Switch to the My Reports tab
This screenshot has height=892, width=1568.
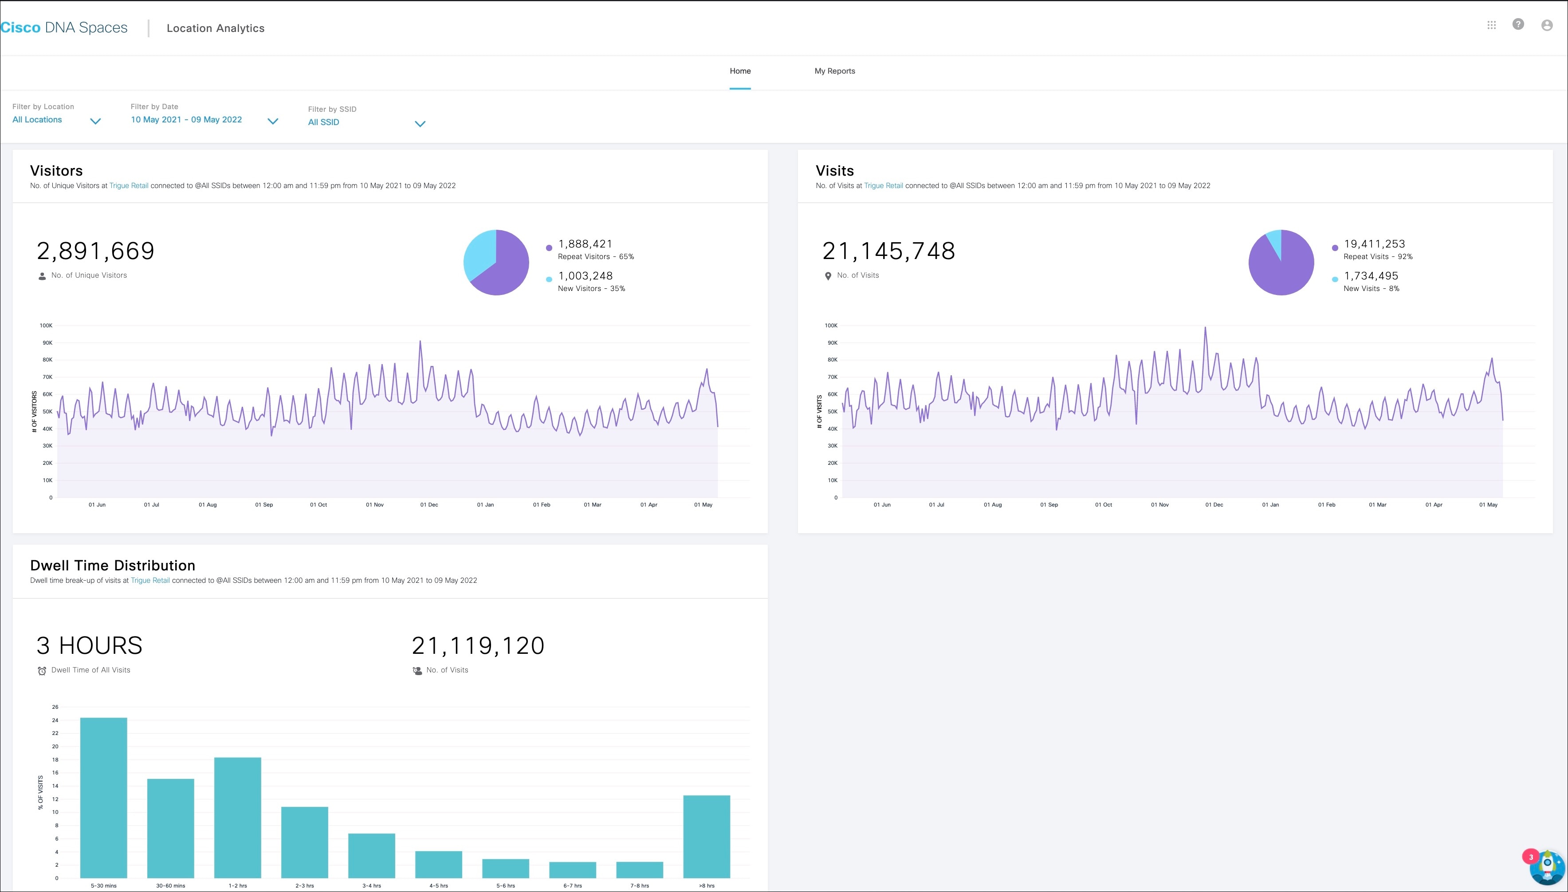pos(835,71)
